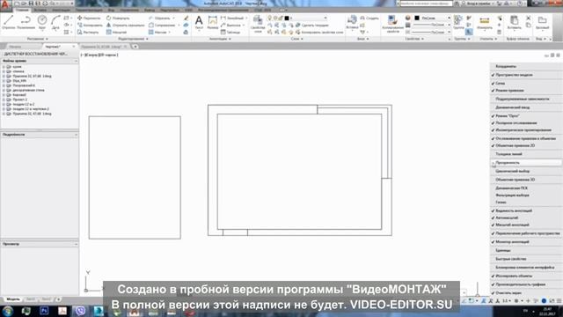Image resolution: width=563 pixels, height=317 pixels.
Task: Open Layer Properties (Свойства слоя)
Action: point(258,24)
